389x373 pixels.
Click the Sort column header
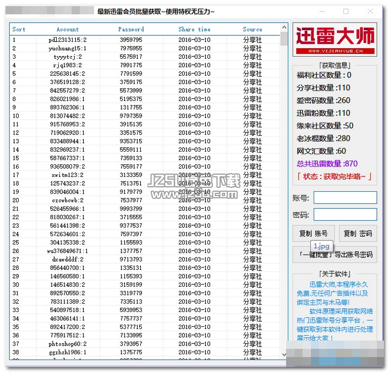point(19,29)
